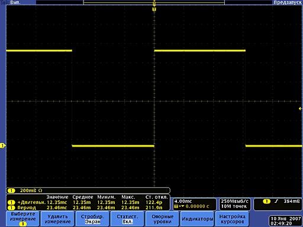Click the Период measurement label
Viewport: 303px width, 227px height.
[x=27, y=207]
